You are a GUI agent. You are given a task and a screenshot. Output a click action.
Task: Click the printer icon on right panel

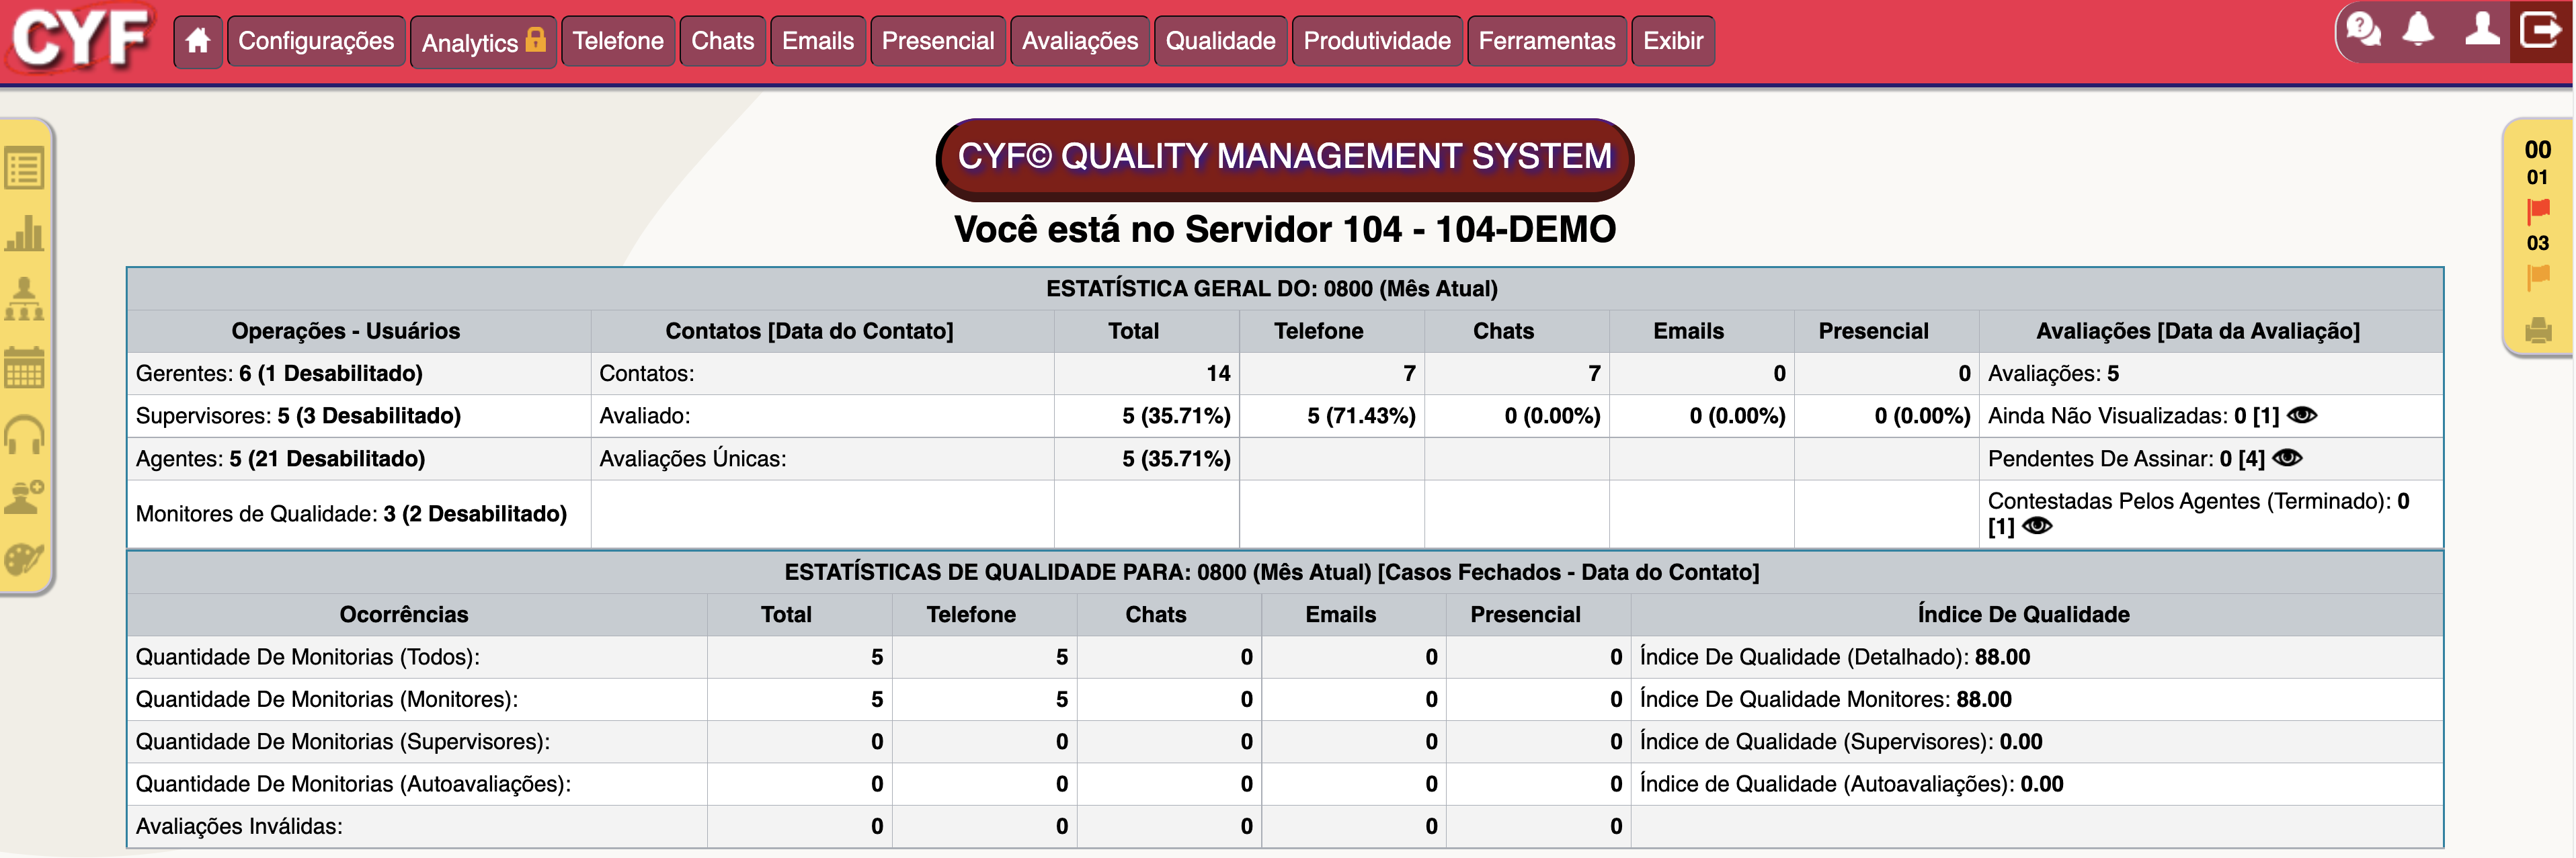click(2538, 330)
